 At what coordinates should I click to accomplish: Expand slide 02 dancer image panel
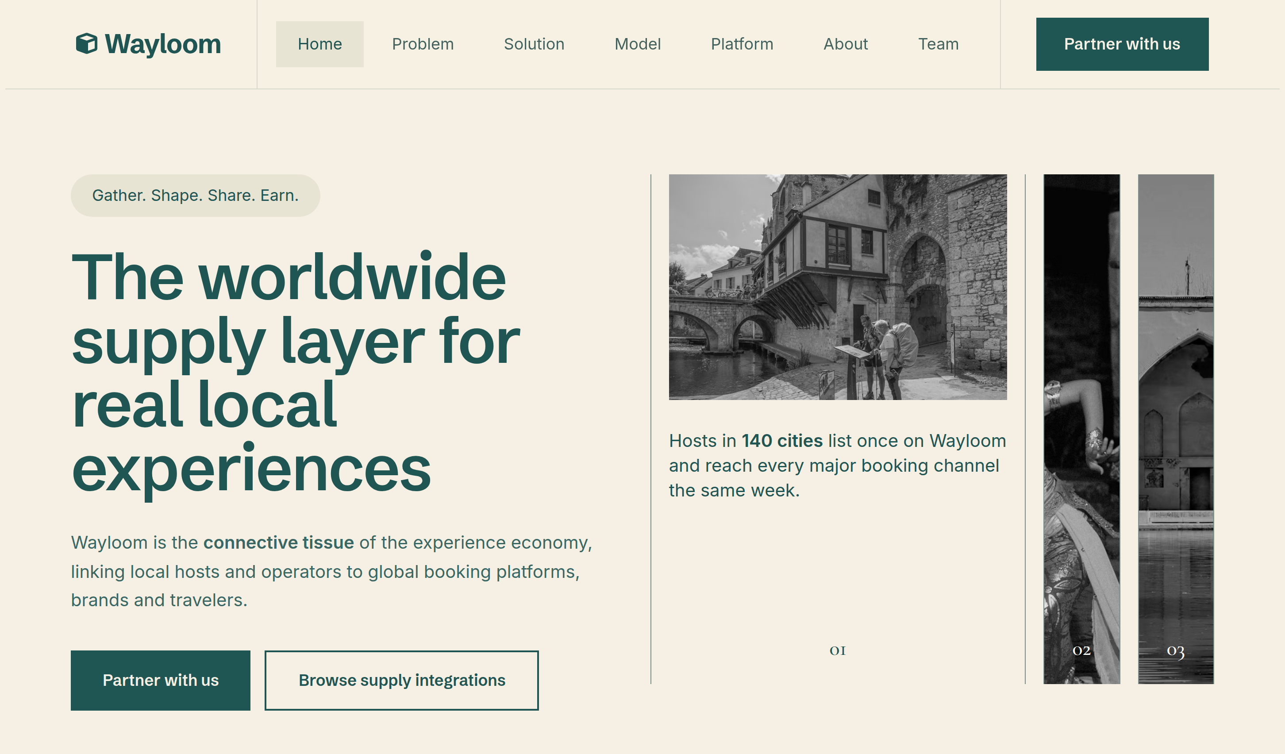(1081, 429)
